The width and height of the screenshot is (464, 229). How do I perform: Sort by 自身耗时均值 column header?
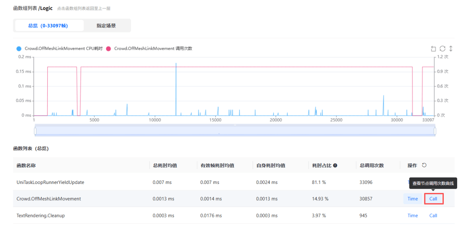[x=271, y=166]
